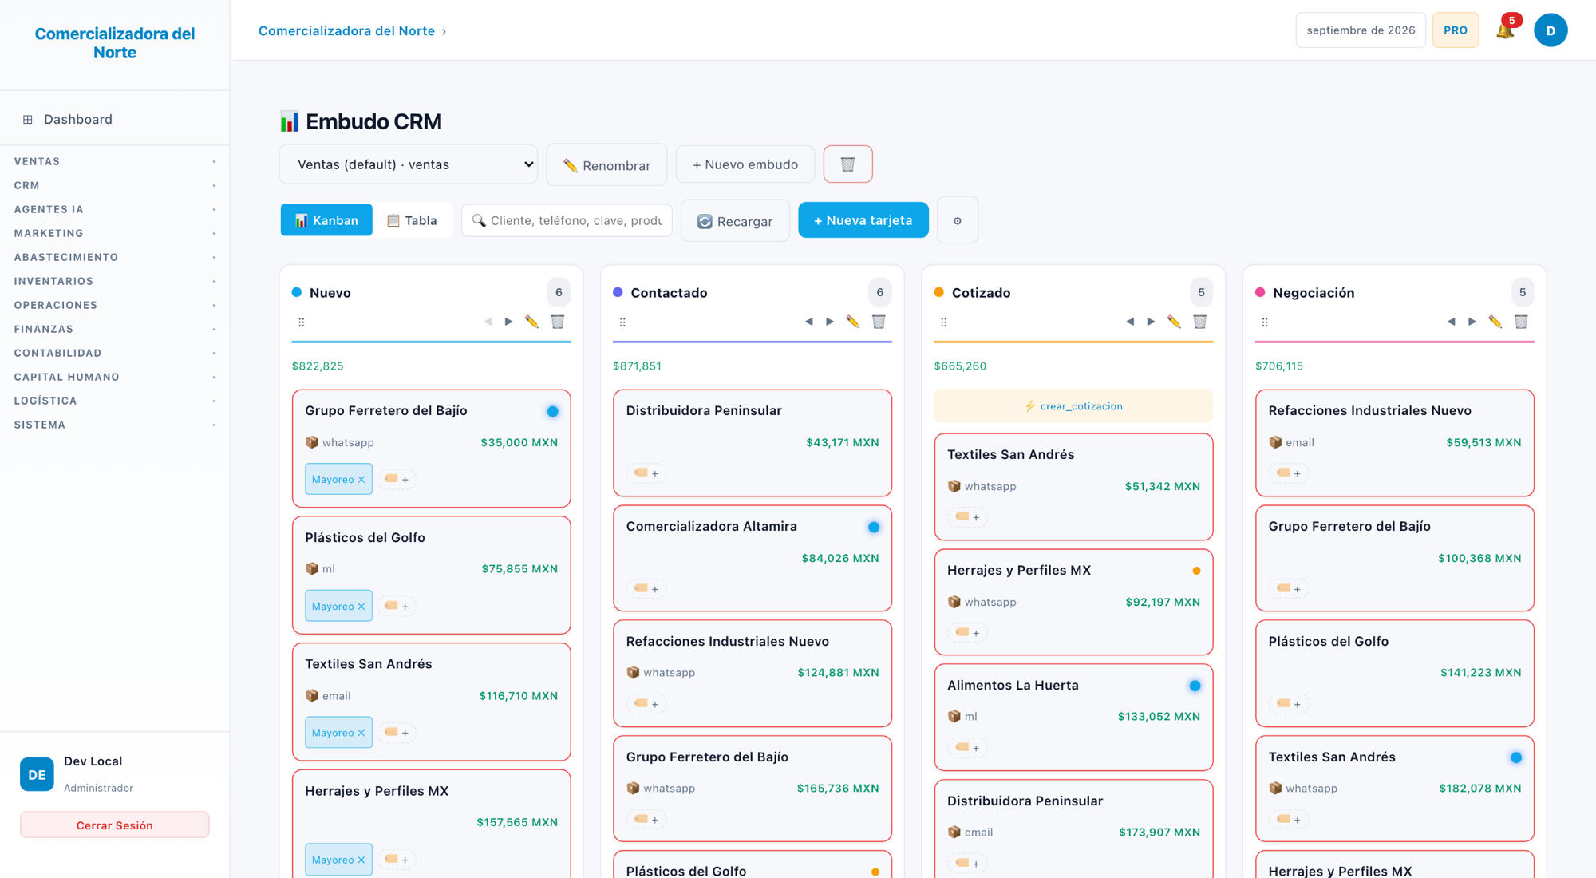The height and width of the screenshot is (878, 1596).
Task: Edit the Cotizado column
Action: pyautogui.click(x=1174, y=322)
